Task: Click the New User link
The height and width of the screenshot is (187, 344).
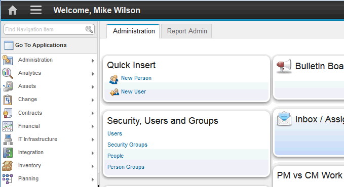Action: pos(133,91)
